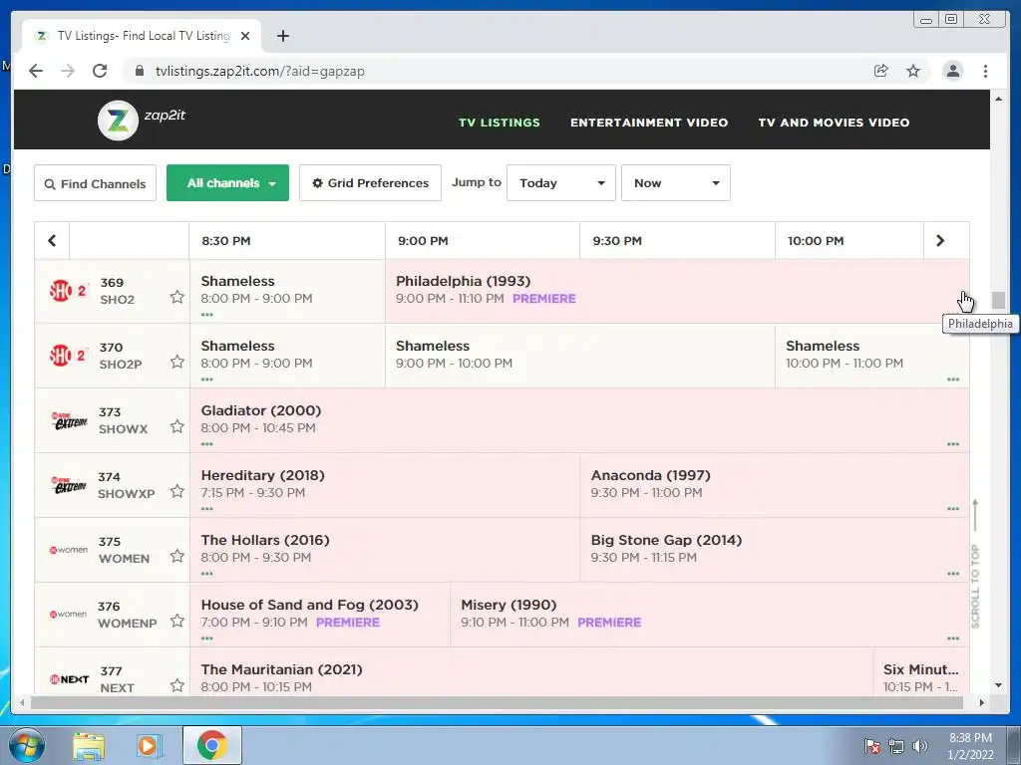Close the TV Listings browser tab

click(245, 36)
